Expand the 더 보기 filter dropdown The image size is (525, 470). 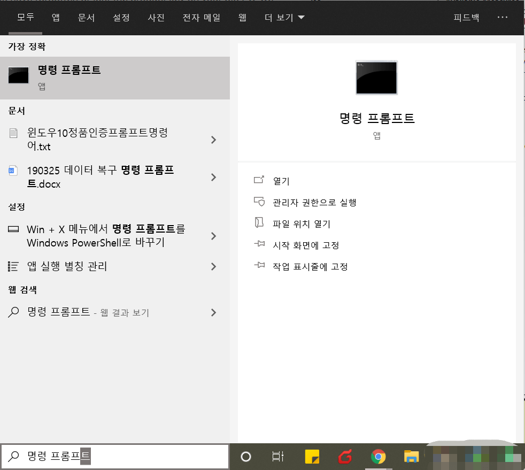pos(284,17)
